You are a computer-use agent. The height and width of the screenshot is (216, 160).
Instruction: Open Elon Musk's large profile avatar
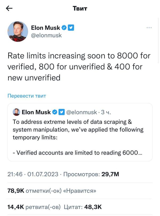tap(18, 31)
